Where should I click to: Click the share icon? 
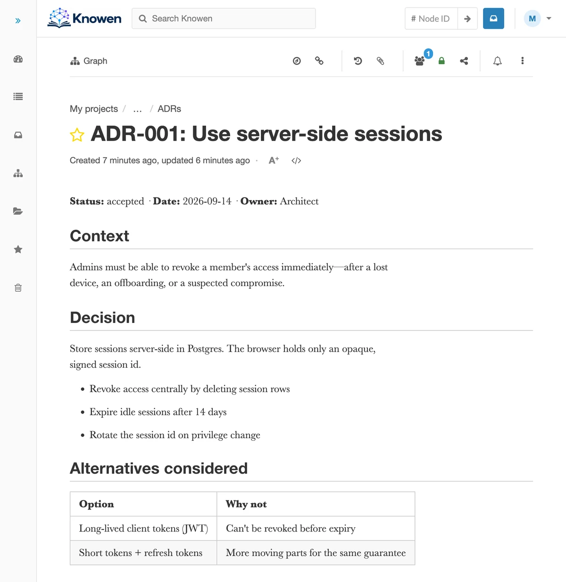point(464,60)
